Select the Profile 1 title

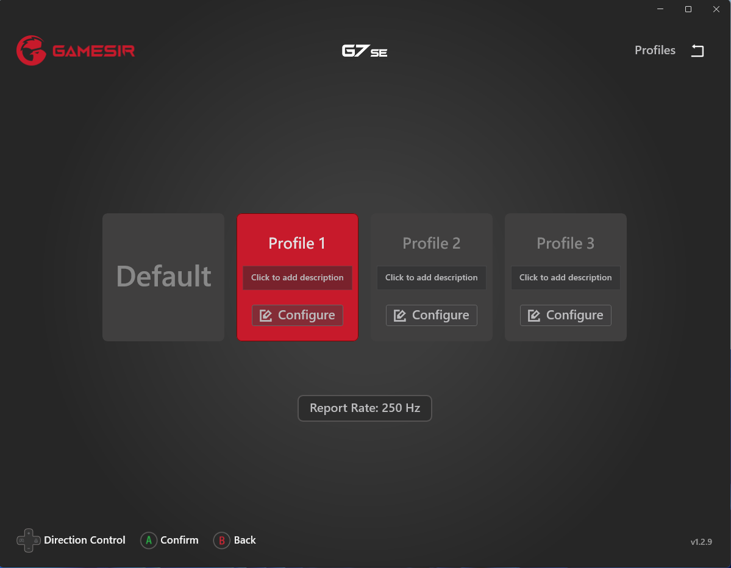click(x=298, y=243)
